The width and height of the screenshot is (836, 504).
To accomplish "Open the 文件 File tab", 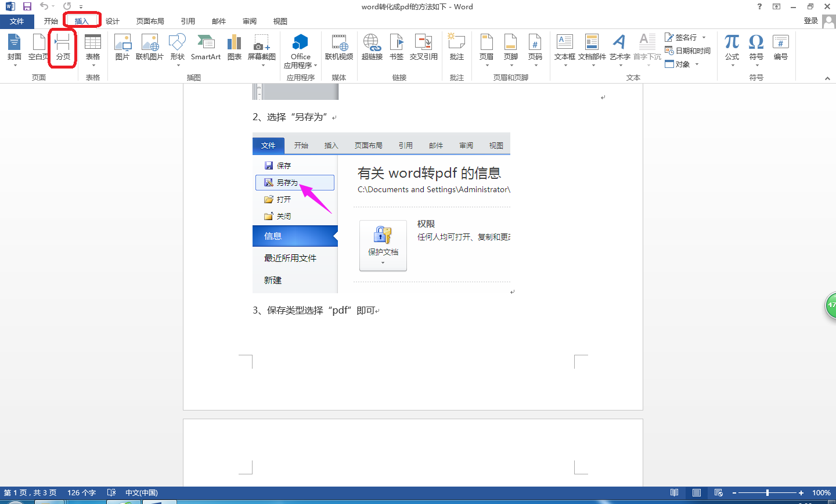I will 17,21.
